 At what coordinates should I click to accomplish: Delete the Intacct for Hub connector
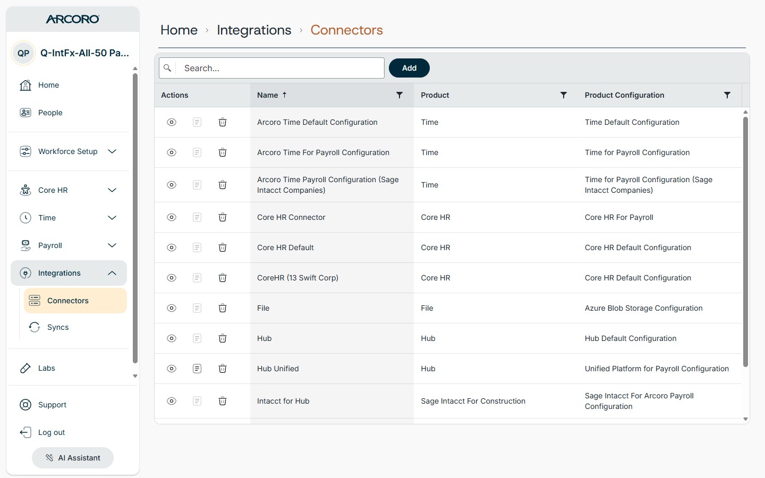click(223, 401)
